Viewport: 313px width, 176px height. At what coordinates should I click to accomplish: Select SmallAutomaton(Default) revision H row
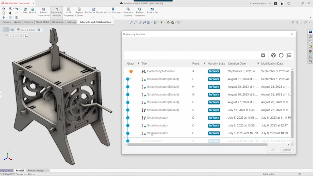click(x=207, y=87)
